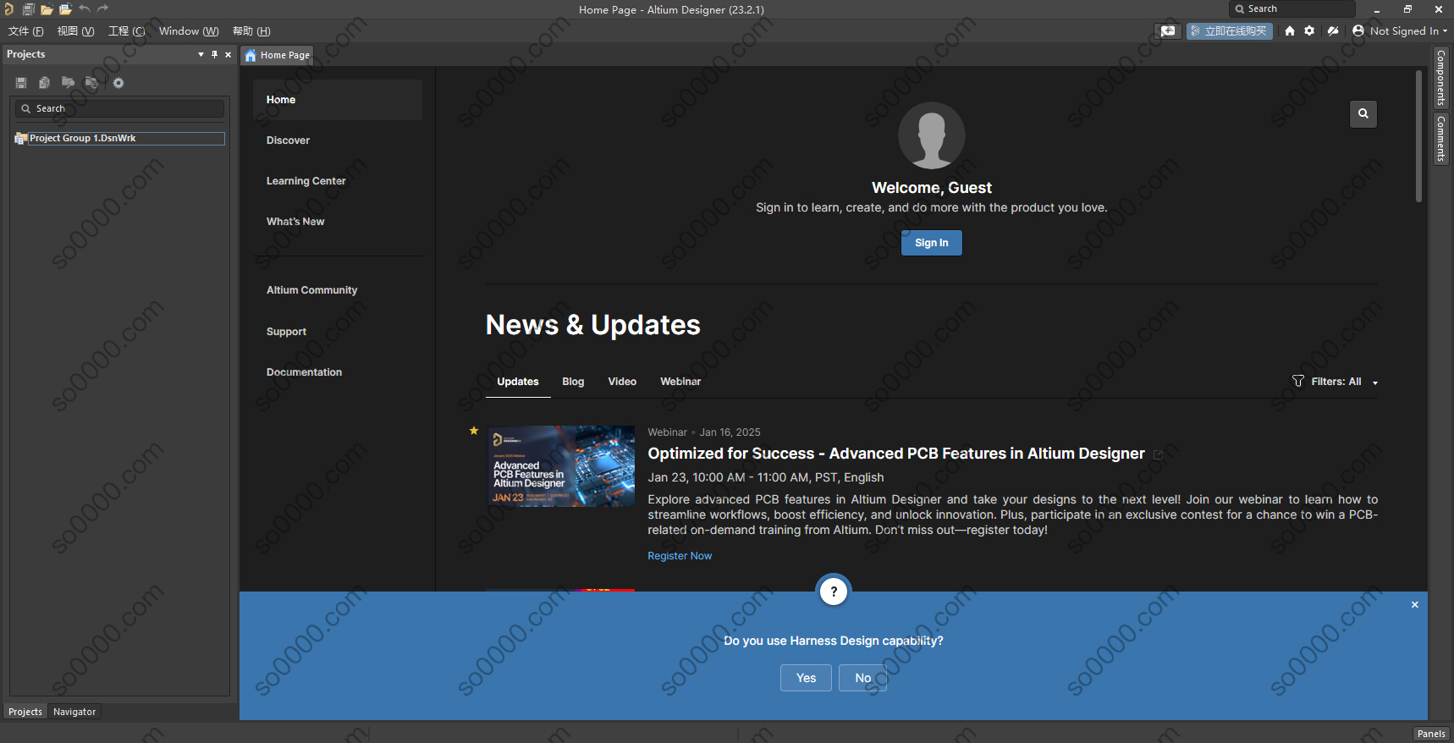Open the 工程 (C) menu

tap(127, 30)
